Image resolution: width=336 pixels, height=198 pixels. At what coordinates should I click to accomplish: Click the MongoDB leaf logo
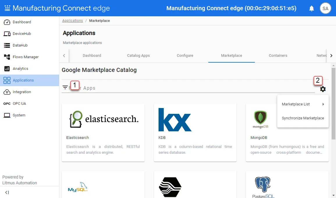tap(260, 119)
